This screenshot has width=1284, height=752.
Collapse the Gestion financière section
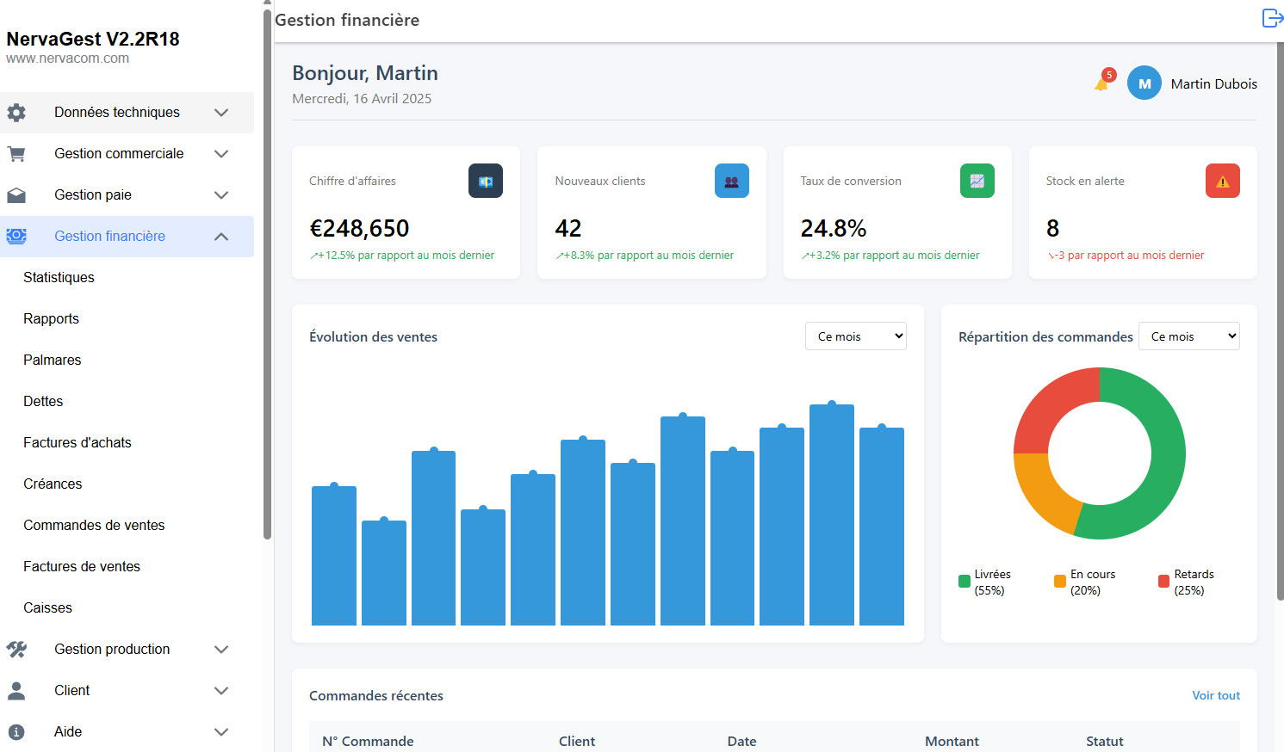[221, 236]
